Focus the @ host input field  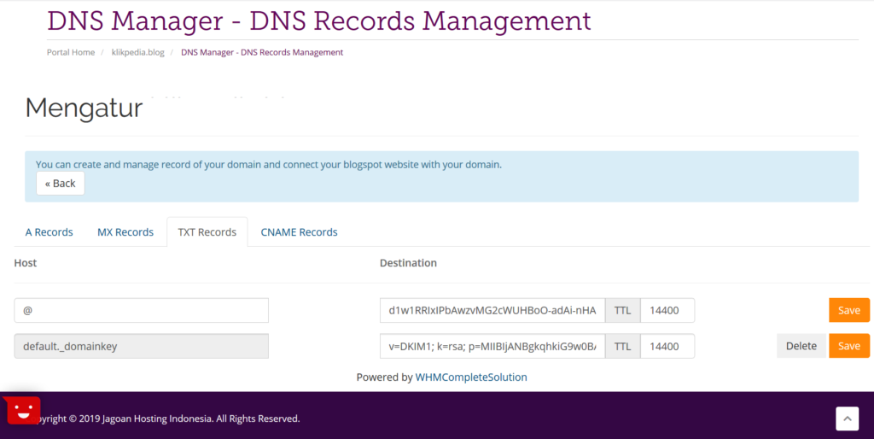(x=142, y=310)
